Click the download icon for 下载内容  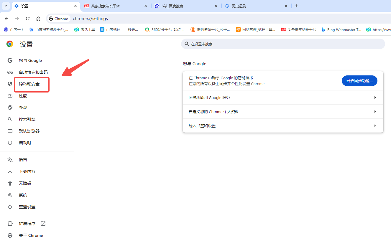tap(10, 171)
